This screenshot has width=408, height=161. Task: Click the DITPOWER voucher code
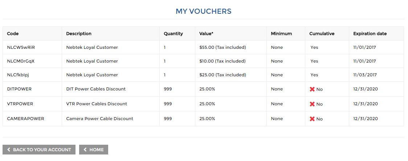point(19,89)
